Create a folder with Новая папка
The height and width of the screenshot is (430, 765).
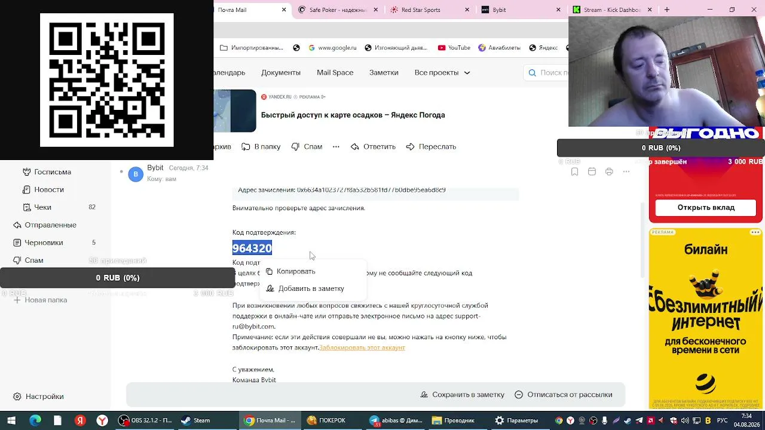(39, 300)
